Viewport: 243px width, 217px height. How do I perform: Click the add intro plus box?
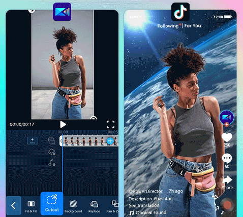coord(33,140)
